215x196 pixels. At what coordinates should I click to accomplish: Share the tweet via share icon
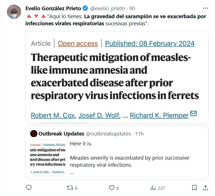[205, 188]
